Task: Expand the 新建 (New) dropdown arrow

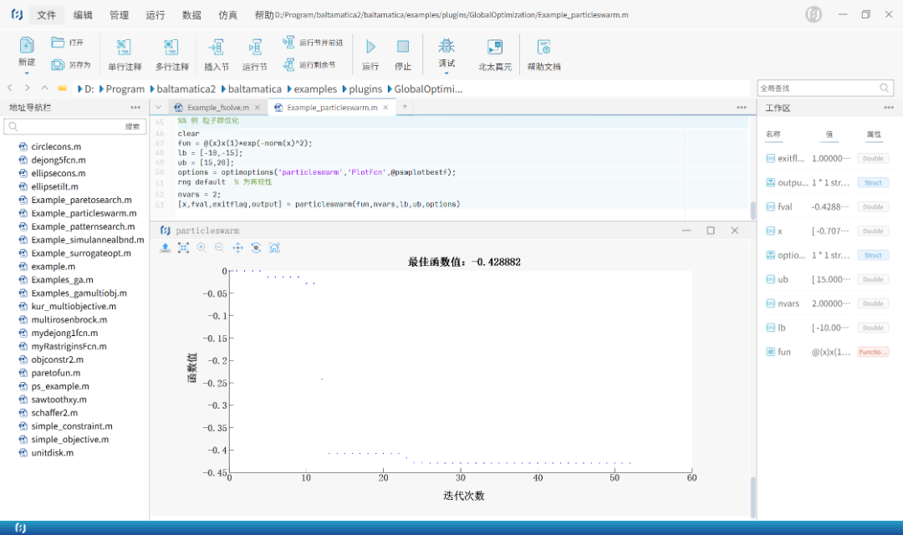Action: point(27,74)
